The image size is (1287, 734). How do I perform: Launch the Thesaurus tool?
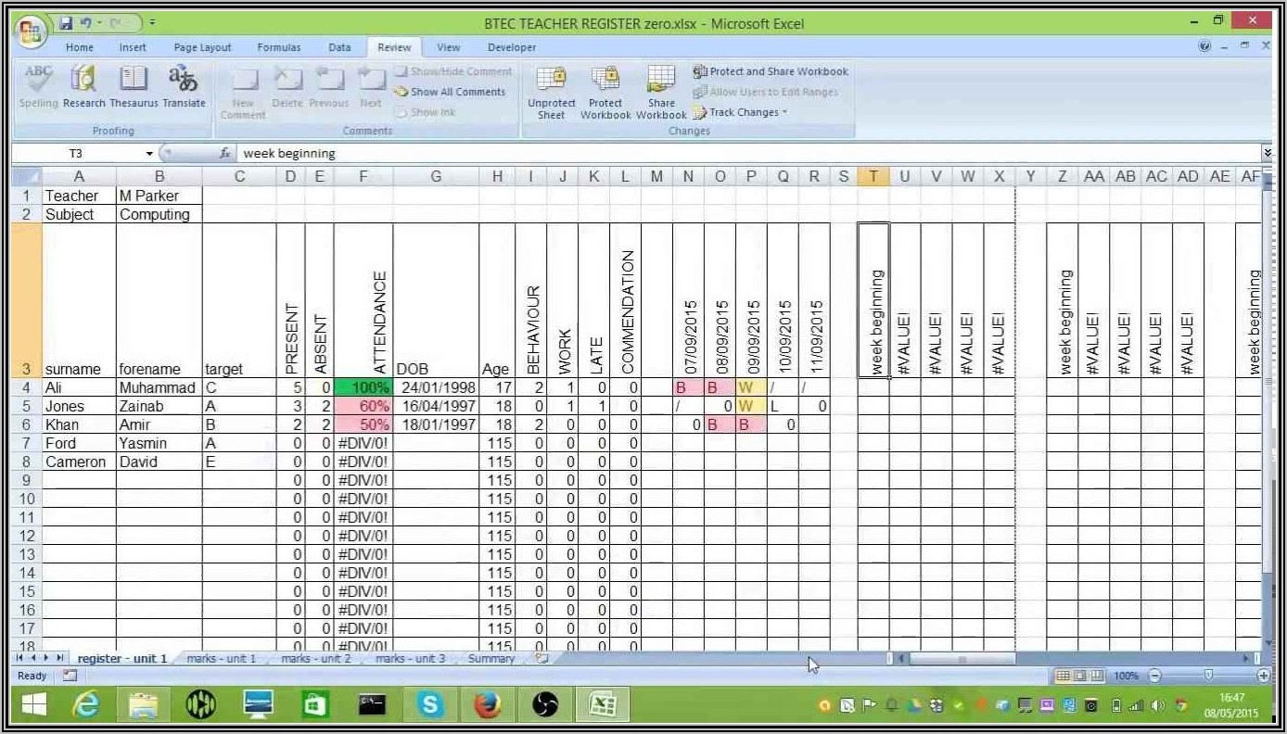(134, 86)
